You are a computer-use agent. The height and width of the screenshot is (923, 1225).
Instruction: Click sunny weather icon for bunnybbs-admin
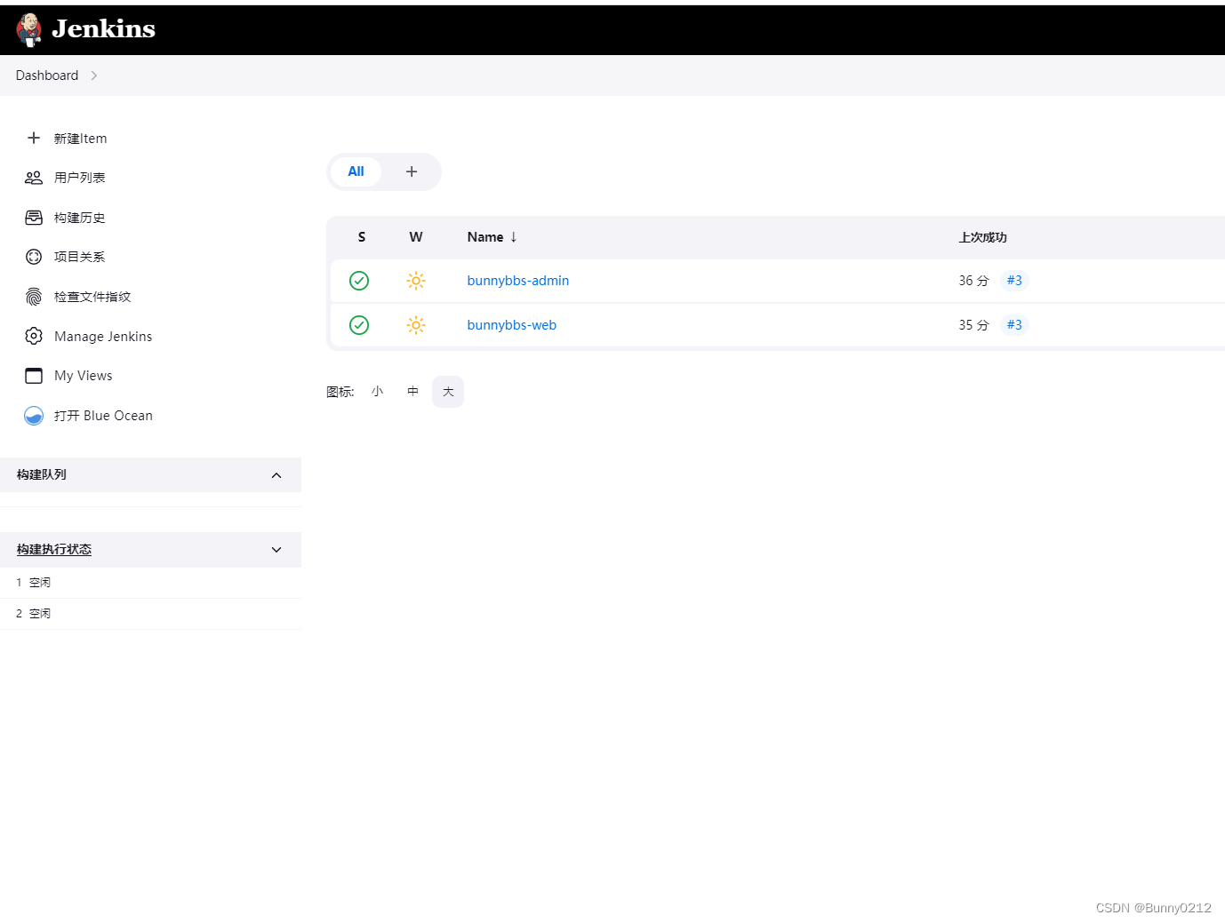point(416,281)
